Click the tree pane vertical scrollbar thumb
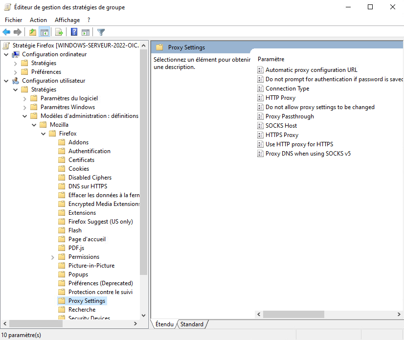 (x=143, y=162)
